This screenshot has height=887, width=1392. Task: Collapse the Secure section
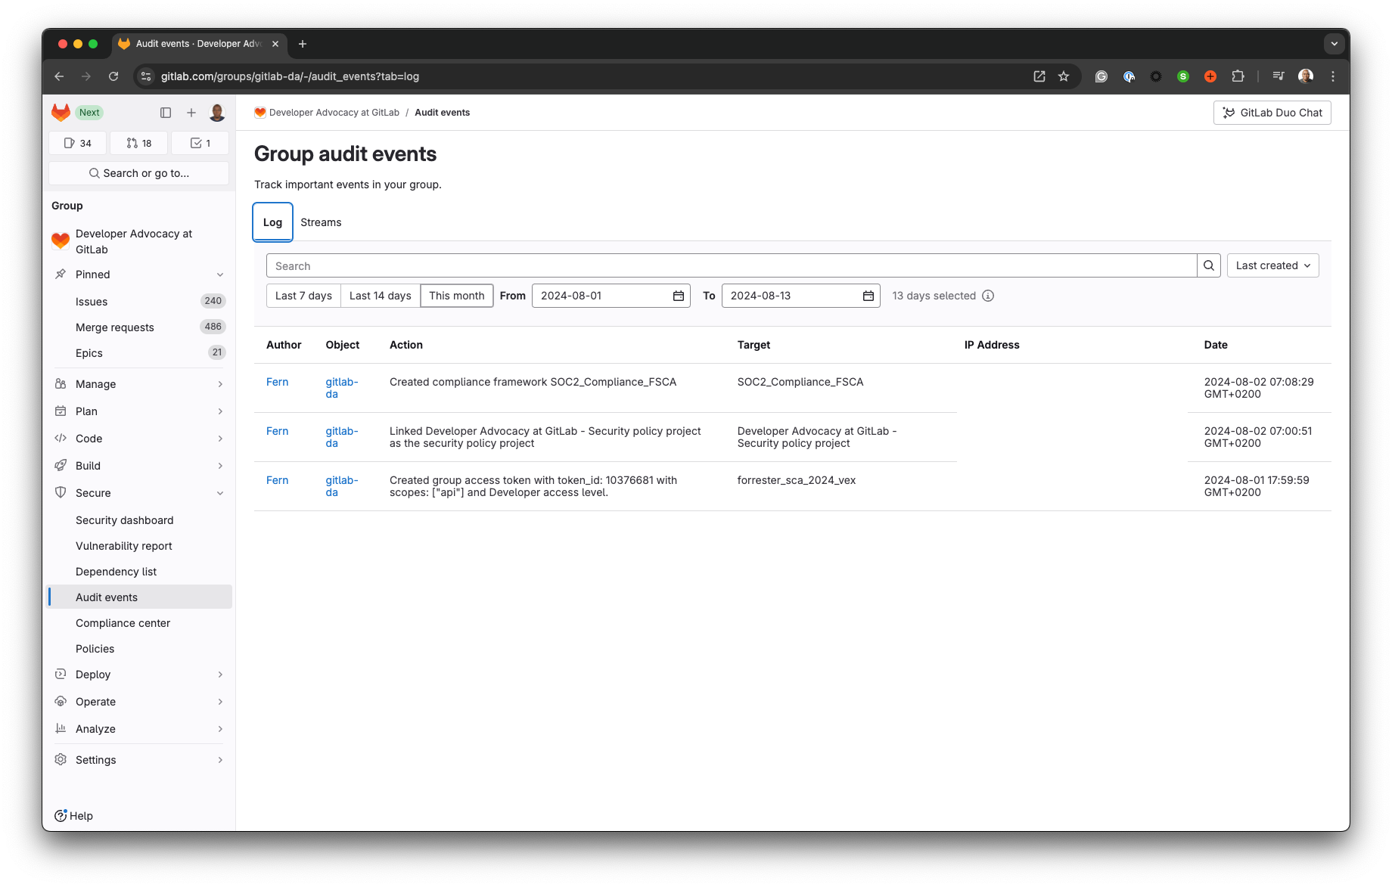click(220, 493)
